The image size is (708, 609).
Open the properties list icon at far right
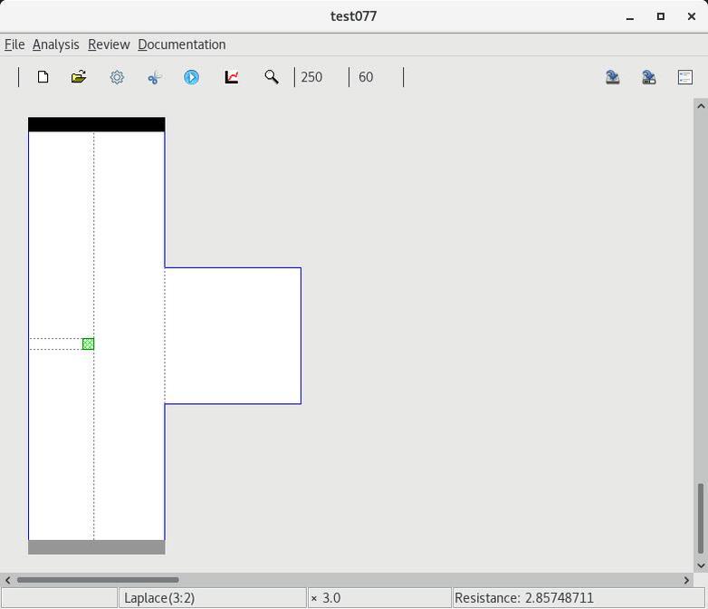(x=685, y=77)
